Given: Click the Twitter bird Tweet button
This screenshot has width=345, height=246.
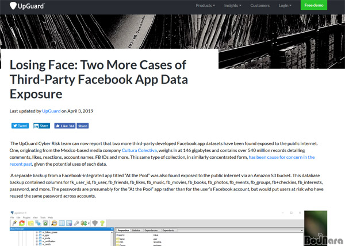Looking at the screenshot, I should (x=20, y=126).
